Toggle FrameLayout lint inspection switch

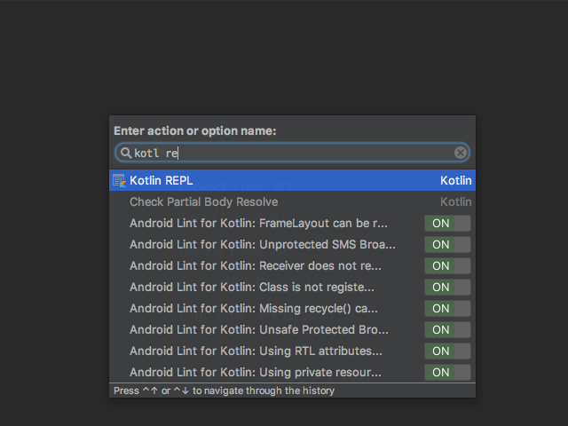447,224
